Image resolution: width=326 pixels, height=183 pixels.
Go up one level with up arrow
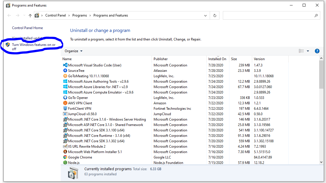click(x=30, y=15)
